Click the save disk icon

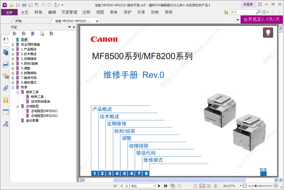(18, 5)
